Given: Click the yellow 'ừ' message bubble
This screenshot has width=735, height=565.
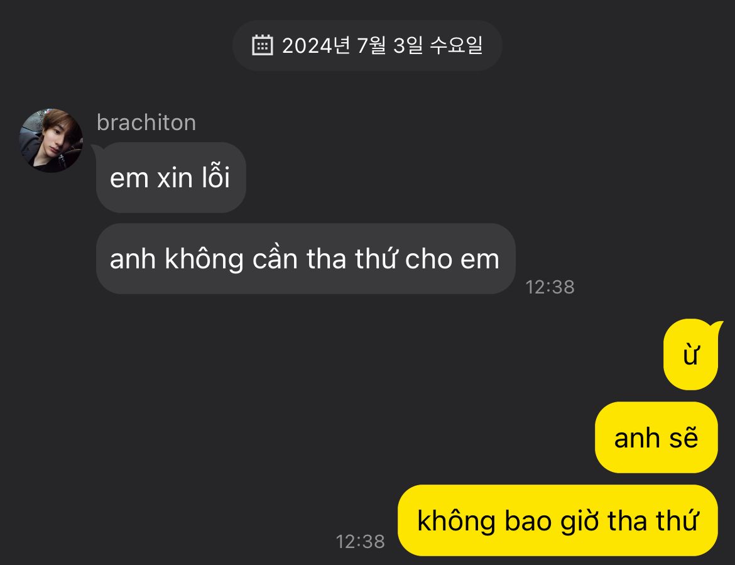Looking at the screenshot, I should coord(690,354).
